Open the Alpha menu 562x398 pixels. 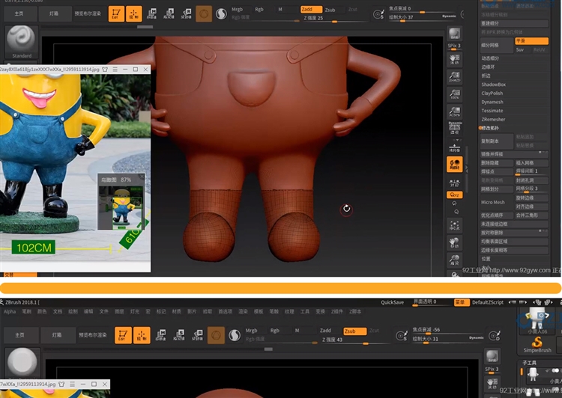pyautogui.click(x=10, y=311)
